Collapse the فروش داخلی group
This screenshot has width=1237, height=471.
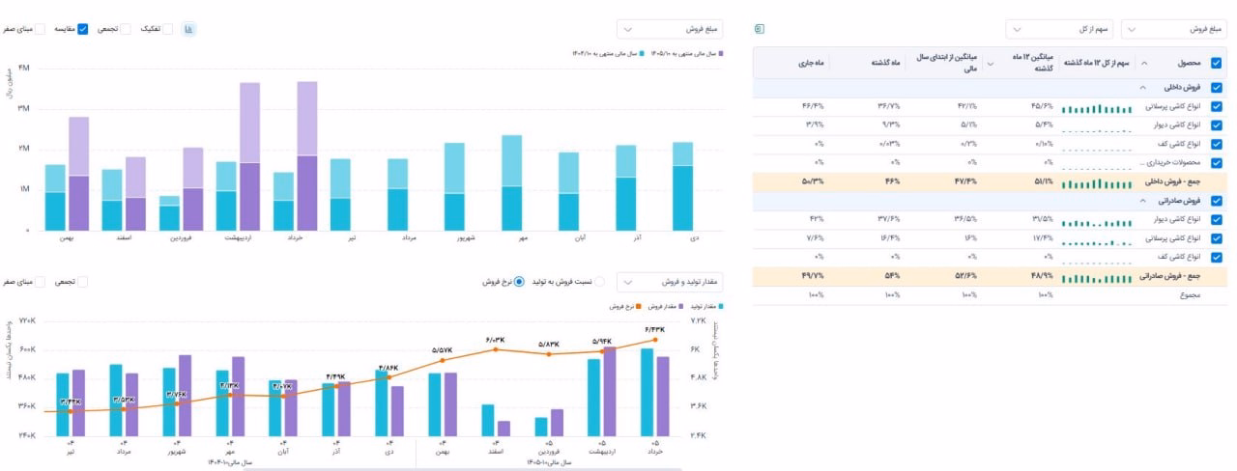click(x=1142, y=88)
